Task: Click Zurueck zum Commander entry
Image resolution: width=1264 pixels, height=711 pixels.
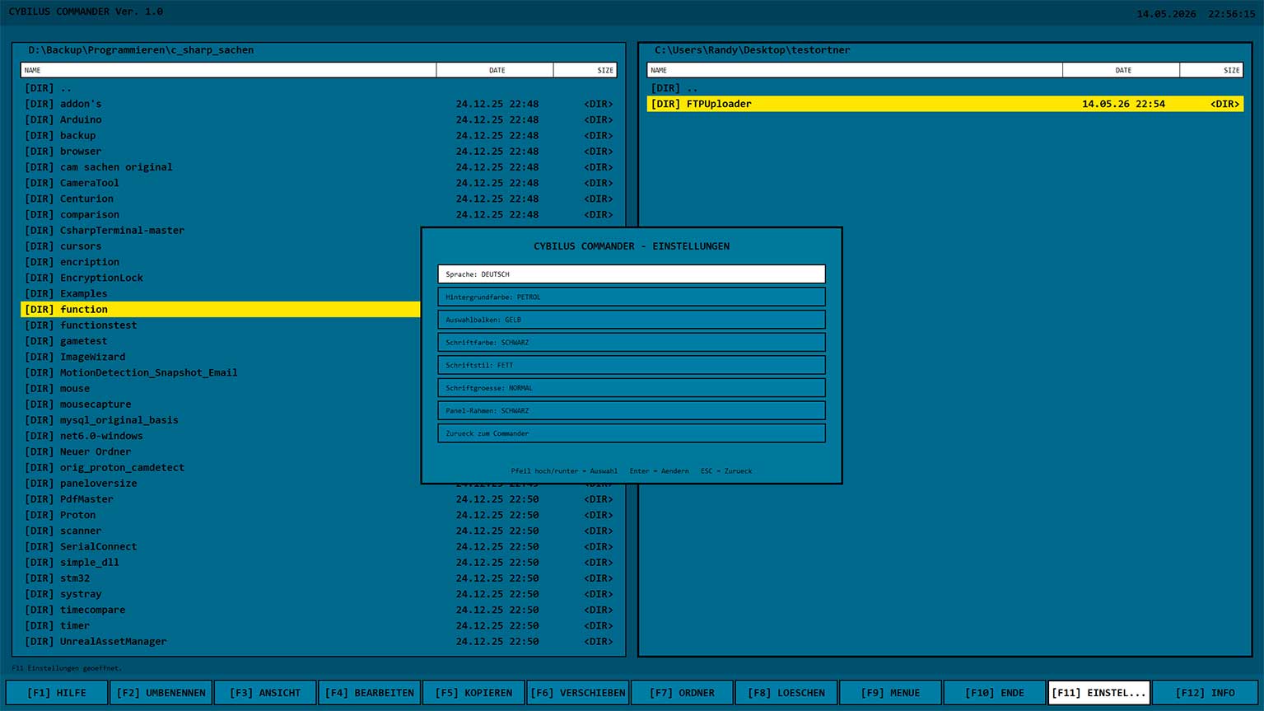Action: [632, 433]
